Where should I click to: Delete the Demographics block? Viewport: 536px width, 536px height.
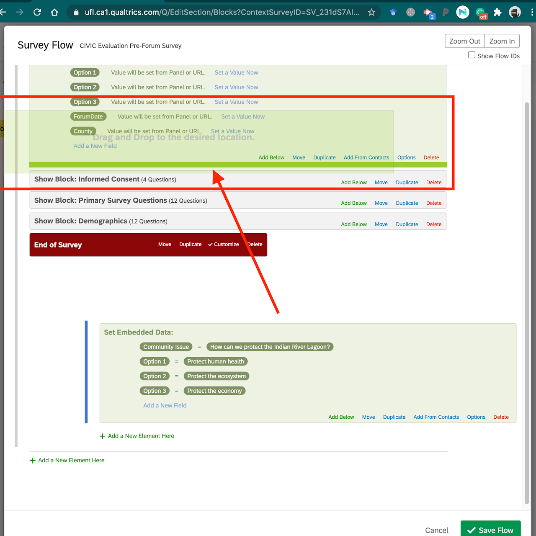tap(433, 224)
